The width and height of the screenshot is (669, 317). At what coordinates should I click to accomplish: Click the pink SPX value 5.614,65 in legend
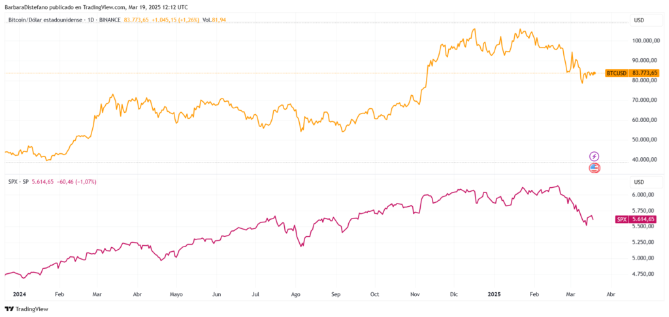click(42, 182)
